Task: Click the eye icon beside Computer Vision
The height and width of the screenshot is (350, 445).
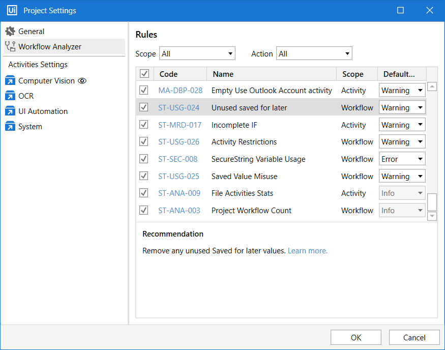Action: click(x=82, y=81)
